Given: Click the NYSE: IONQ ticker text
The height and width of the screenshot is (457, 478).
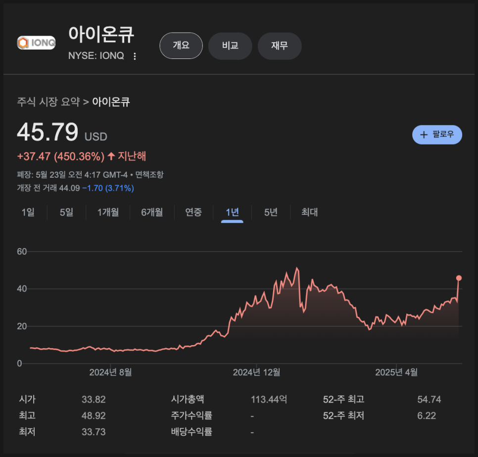Looking at the screenshot, I should (96, 55).
